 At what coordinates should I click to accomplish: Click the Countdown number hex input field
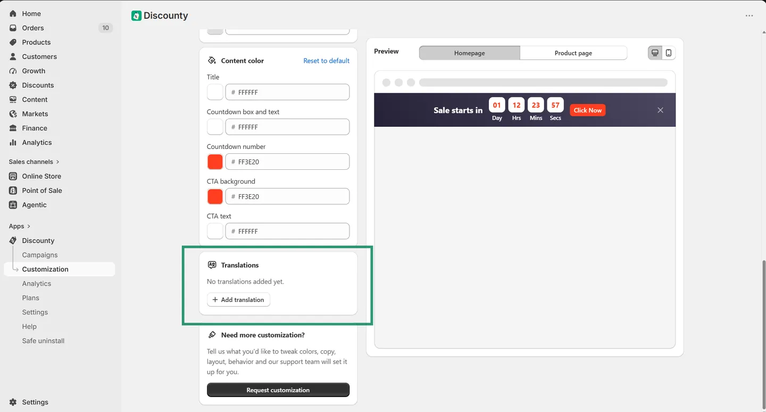click(288, 162)
